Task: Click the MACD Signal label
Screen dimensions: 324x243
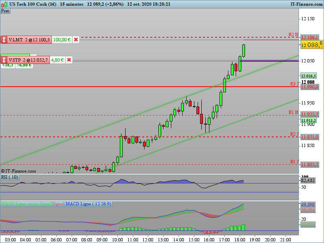Action: pos(58,204)
